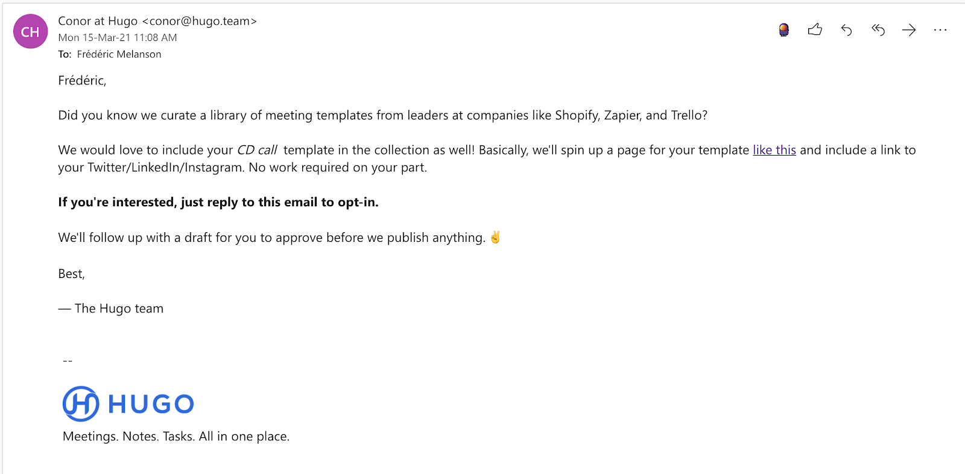
Task: Open the "like this" hyperlink
Action: click(x=774, y=150)
